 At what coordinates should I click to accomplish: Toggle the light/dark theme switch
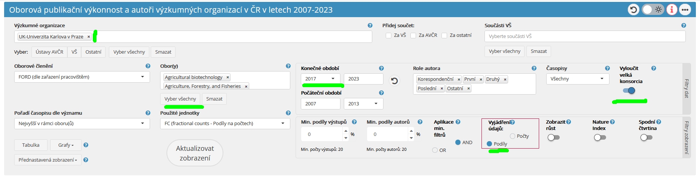(652, 10)
